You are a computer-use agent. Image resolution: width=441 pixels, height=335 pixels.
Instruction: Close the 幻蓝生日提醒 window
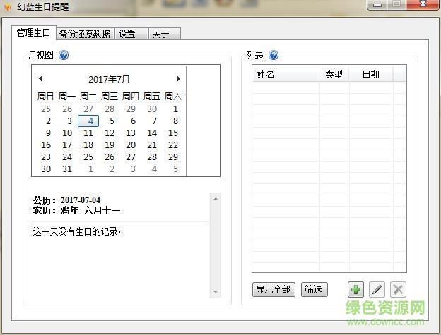coord(423,4)
